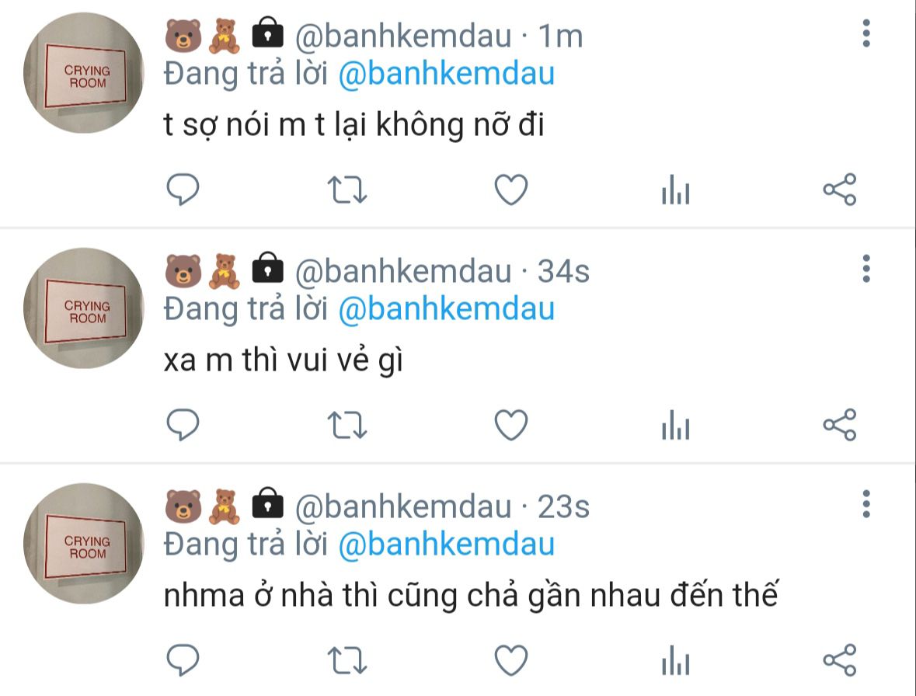Open the @banhkemdau mention link in the first tweet
This screenshot has height=696, width=916.
(x=446, y=74)
